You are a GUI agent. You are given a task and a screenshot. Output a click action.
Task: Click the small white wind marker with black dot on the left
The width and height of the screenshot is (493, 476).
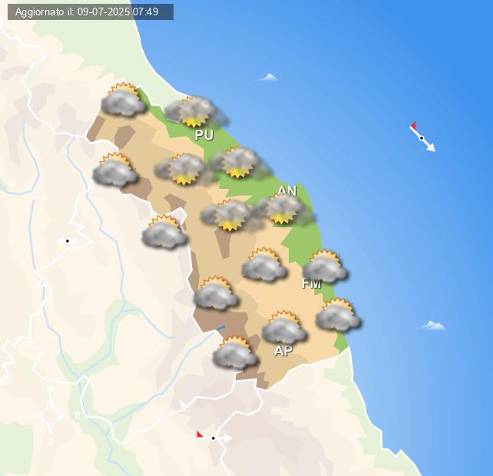(68, 241)
